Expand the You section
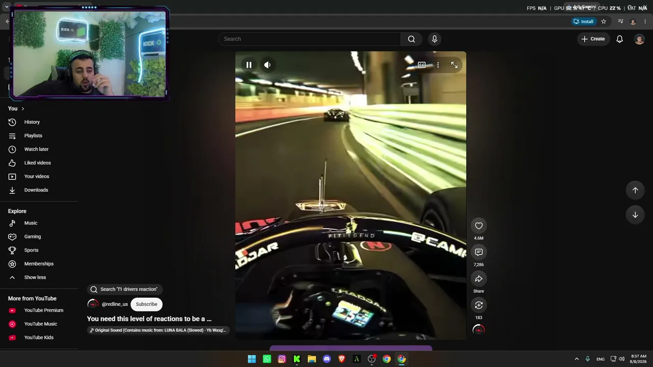653x367 pixels. tap(16, 109)
